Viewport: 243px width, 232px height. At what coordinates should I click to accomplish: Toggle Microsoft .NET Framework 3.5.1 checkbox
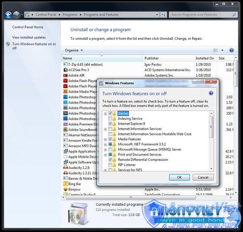pyautogui.click(x=110, y=144)
